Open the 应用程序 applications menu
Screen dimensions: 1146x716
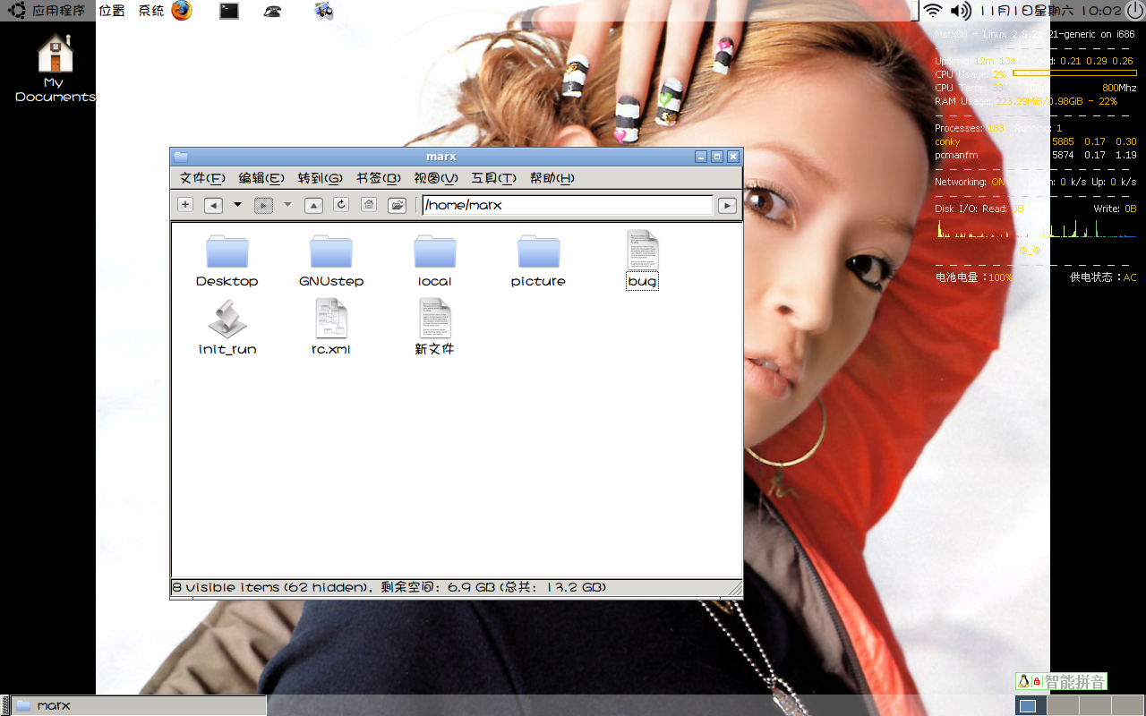pyautogui.click(x=48, y=11)
